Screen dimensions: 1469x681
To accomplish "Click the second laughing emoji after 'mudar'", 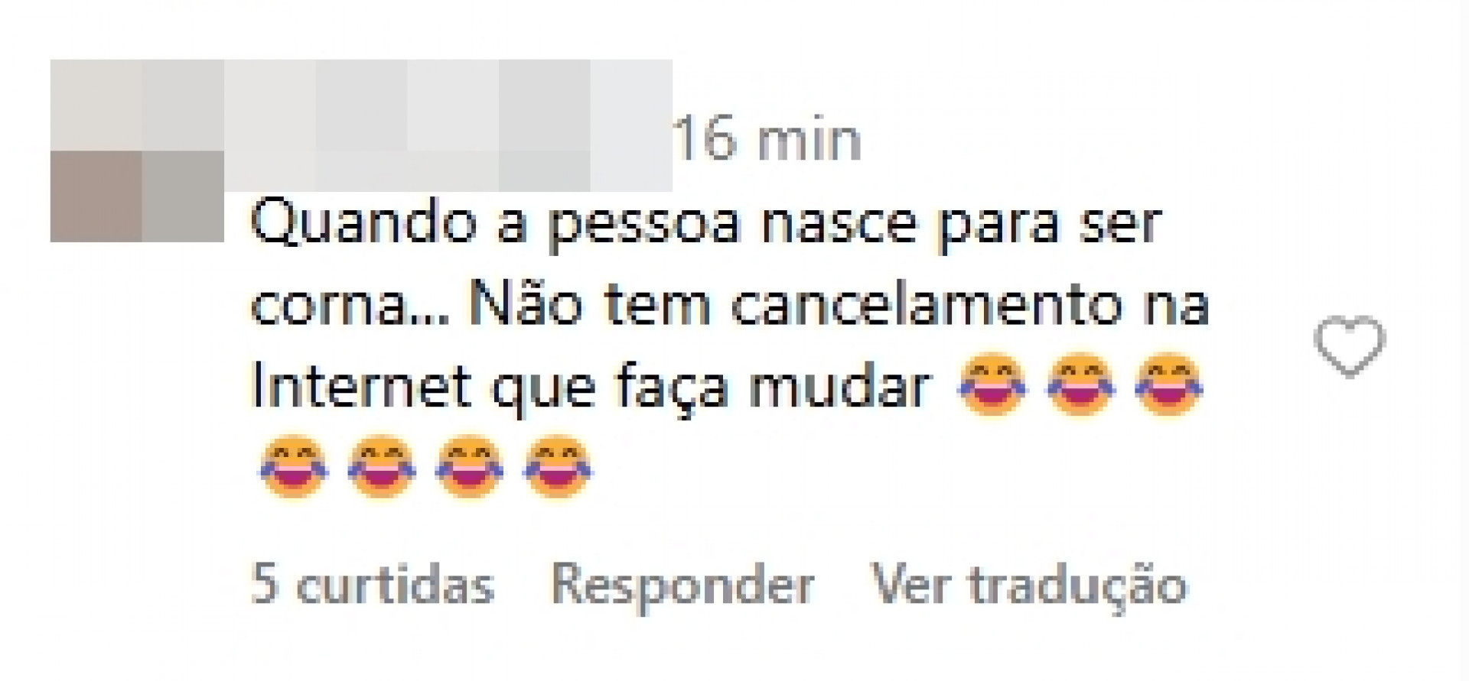I will tap(1081, 384).
